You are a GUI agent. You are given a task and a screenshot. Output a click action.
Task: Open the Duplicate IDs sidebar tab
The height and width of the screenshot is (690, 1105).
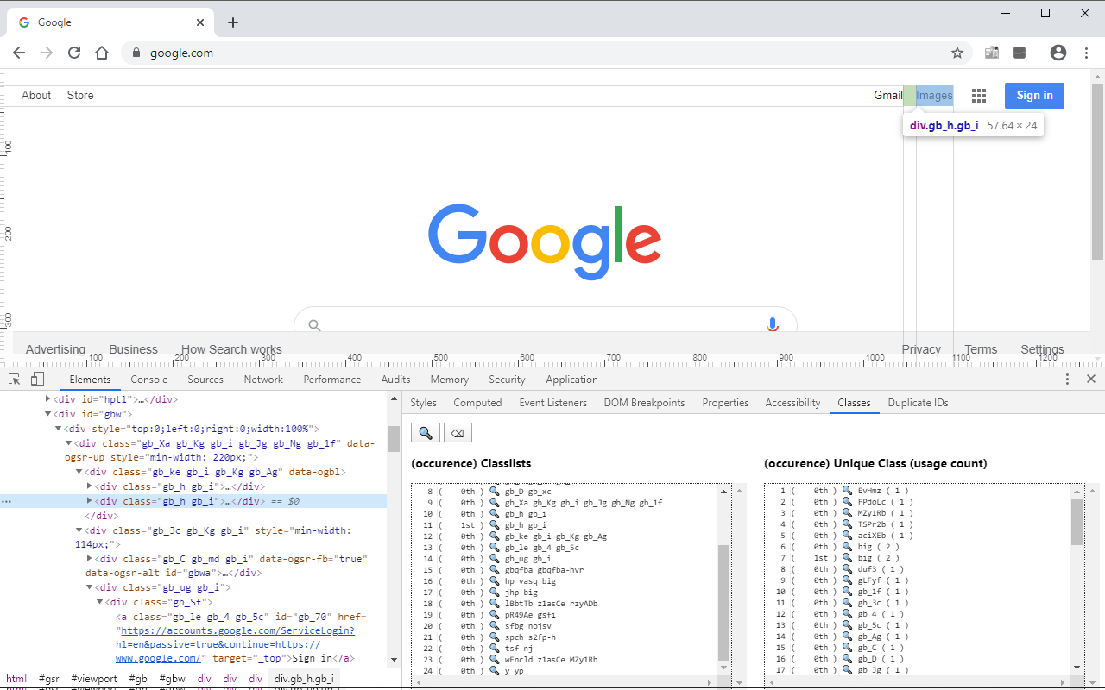pyautogui.click(x=918, y=403)
